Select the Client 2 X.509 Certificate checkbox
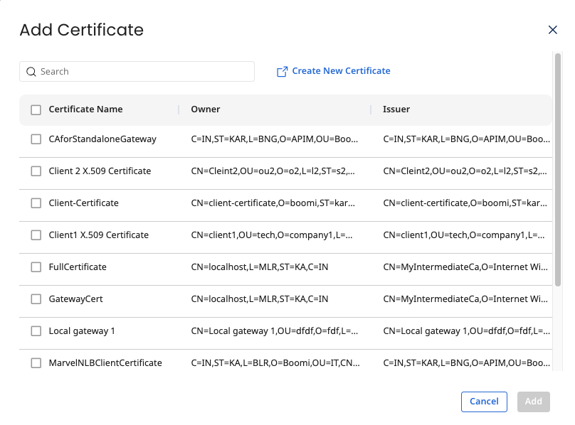Image resolution: width=575 pixels, height=425 pixels. point(36,171)
